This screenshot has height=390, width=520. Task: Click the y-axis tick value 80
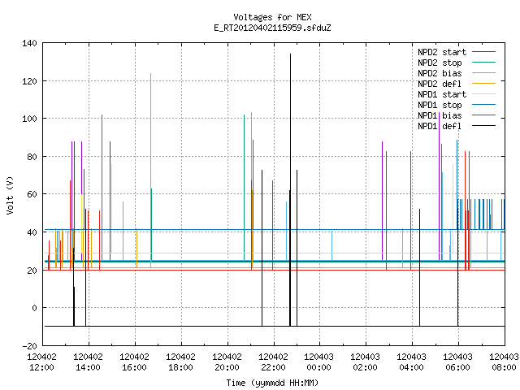32,157
